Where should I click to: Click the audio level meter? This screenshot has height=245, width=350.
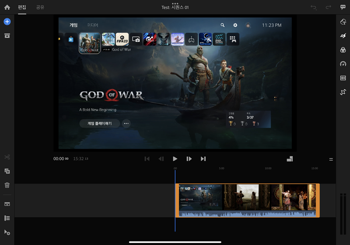coord(343,214)
